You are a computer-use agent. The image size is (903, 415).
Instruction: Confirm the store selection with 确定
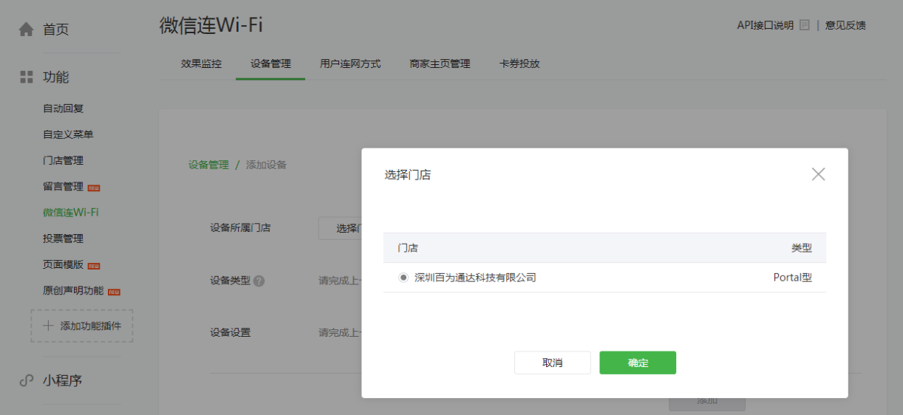pos(638,363)
